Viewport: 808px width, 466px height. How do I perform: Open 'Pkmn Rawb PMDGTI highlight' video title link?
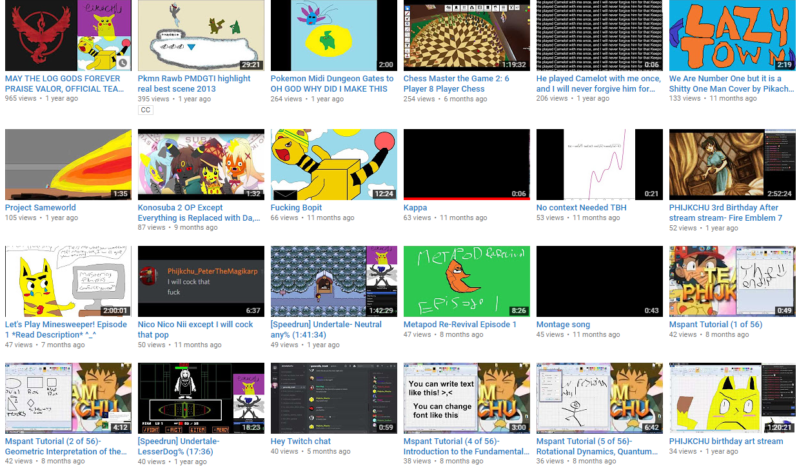pyautogui.click(x=194, y=83)
